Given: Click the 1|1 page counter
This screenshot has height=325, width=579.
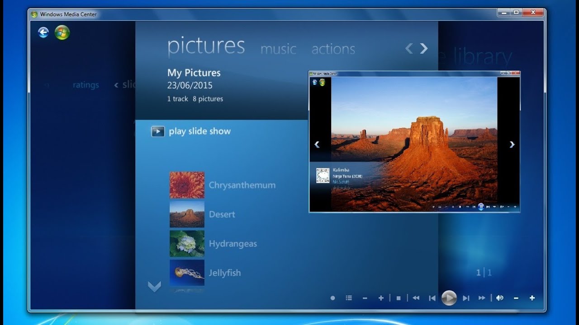Looking at the screenshot, I should click(x=484, y=273).
